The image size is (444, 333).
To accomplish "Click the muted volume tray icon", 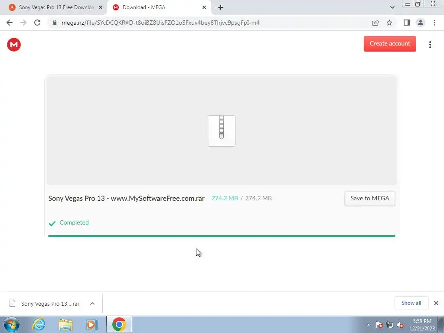I will [x=400, y=325].
